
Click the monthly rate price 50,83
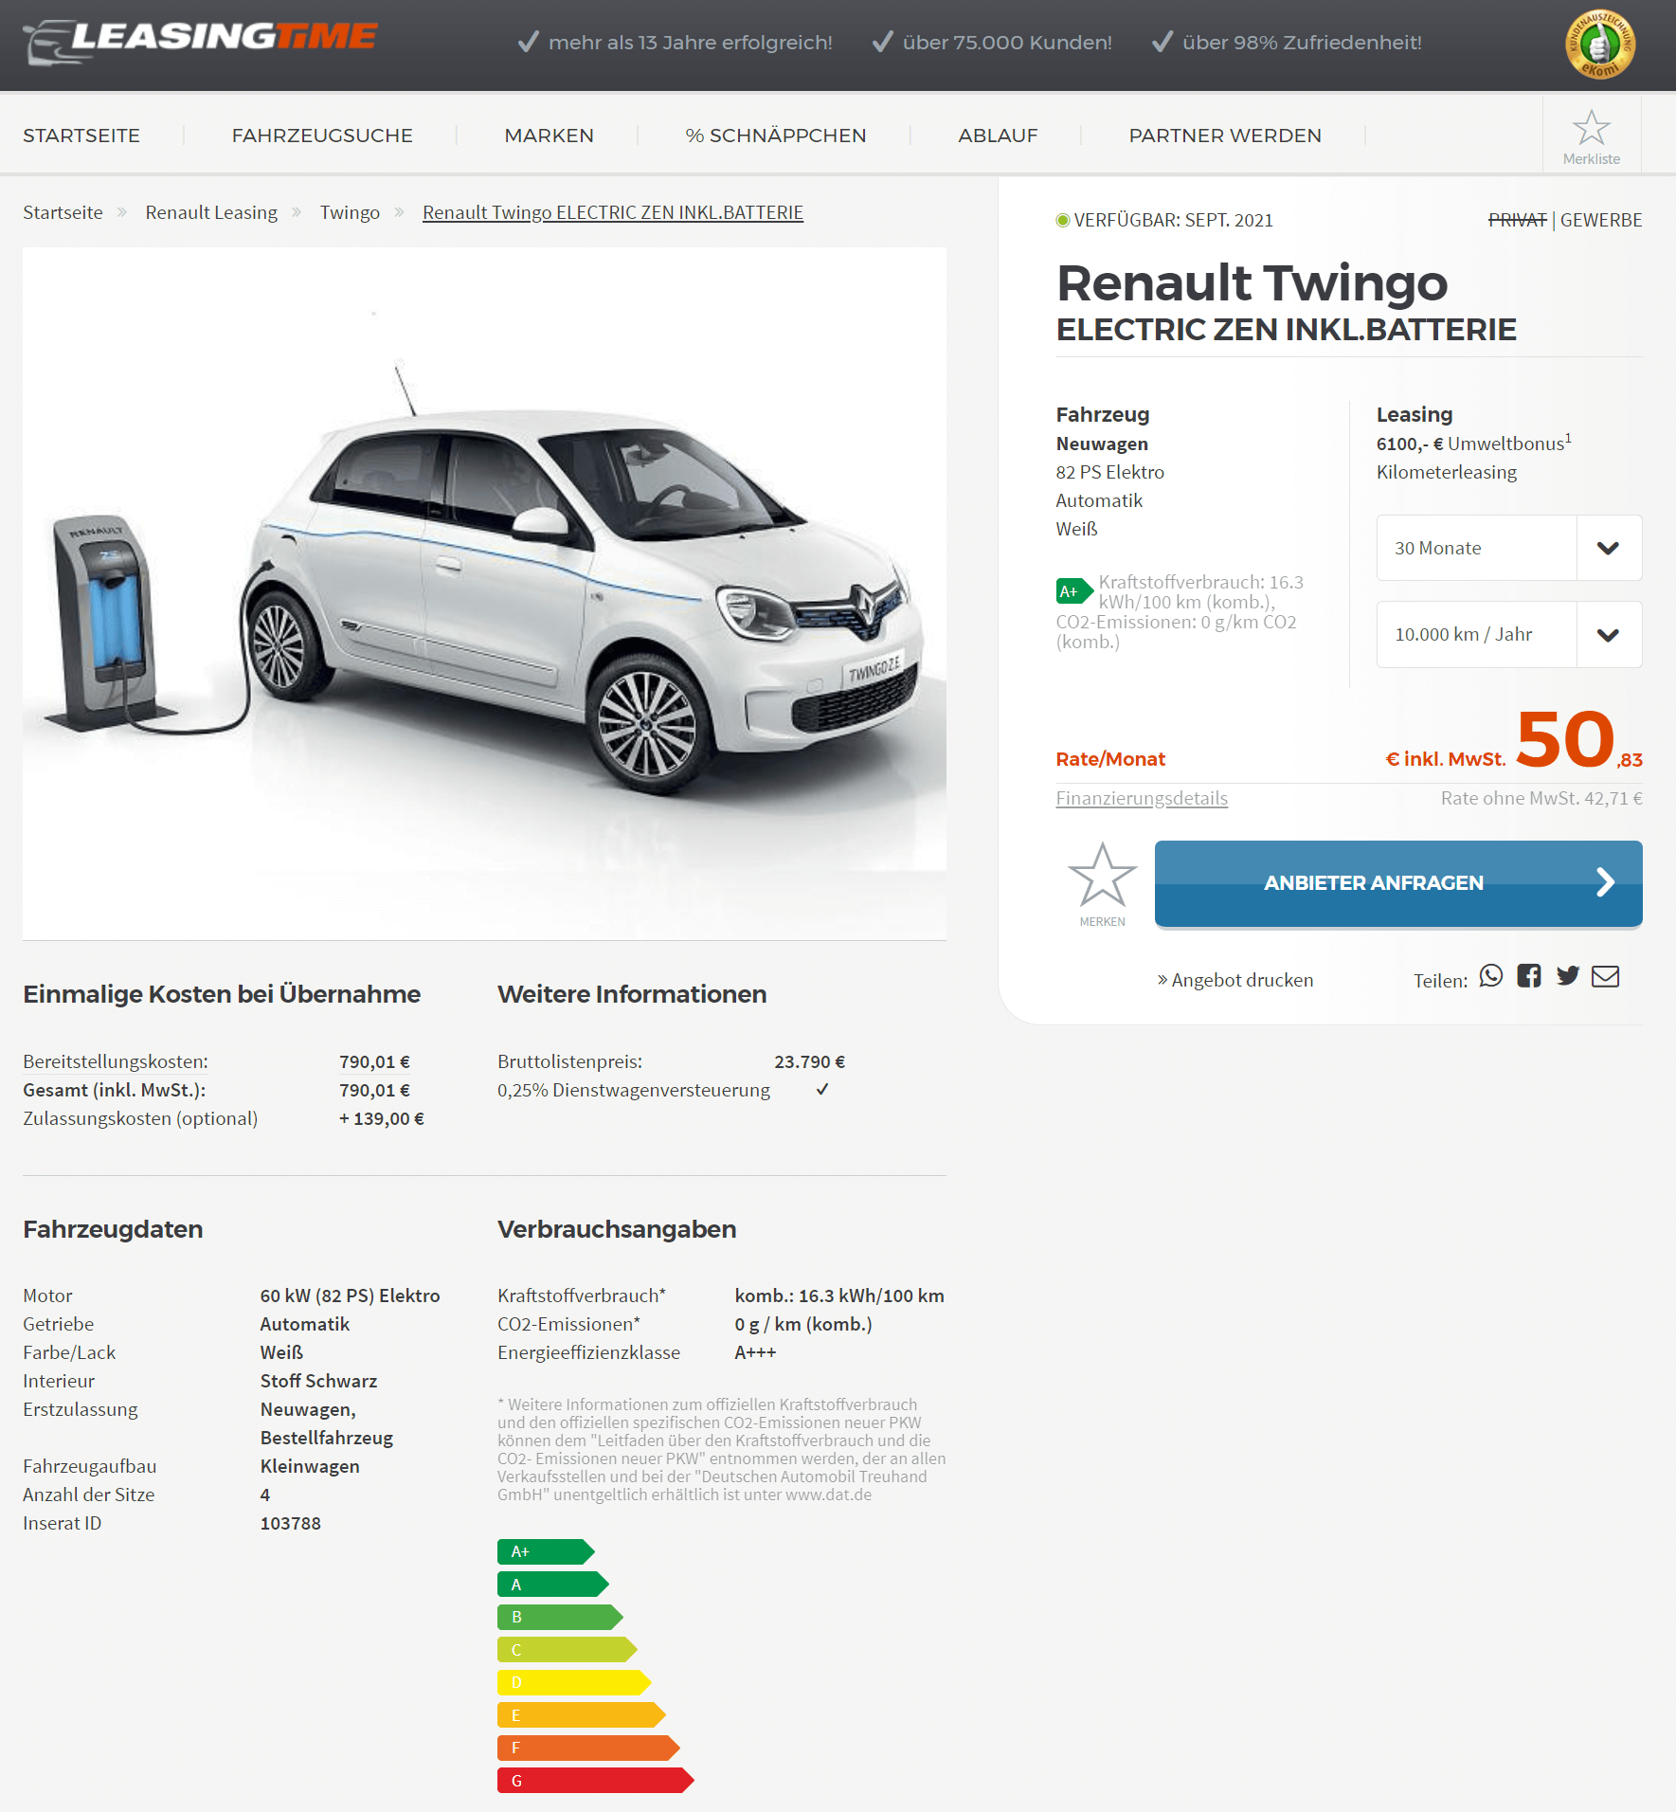pyautogui.click(x=1578, y=740)
